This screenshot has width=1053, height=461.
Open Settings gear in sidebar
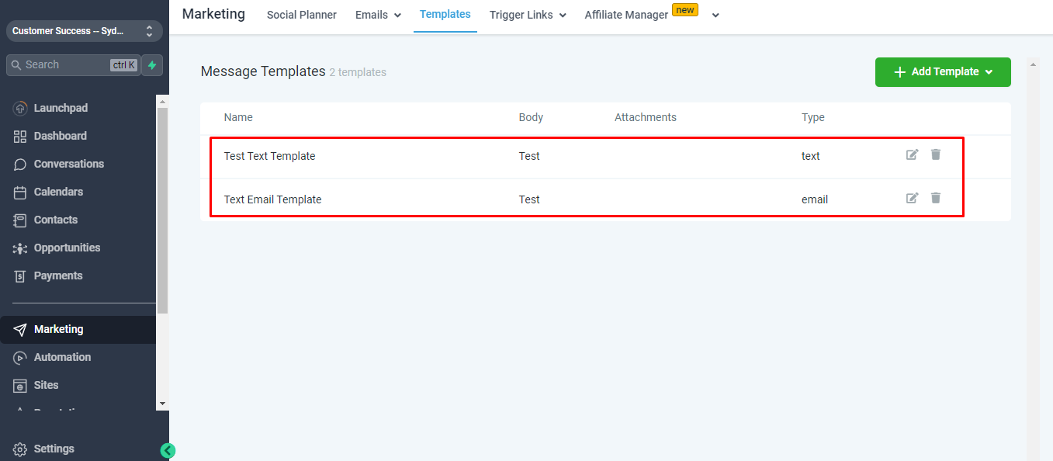[x=44, y=449]
